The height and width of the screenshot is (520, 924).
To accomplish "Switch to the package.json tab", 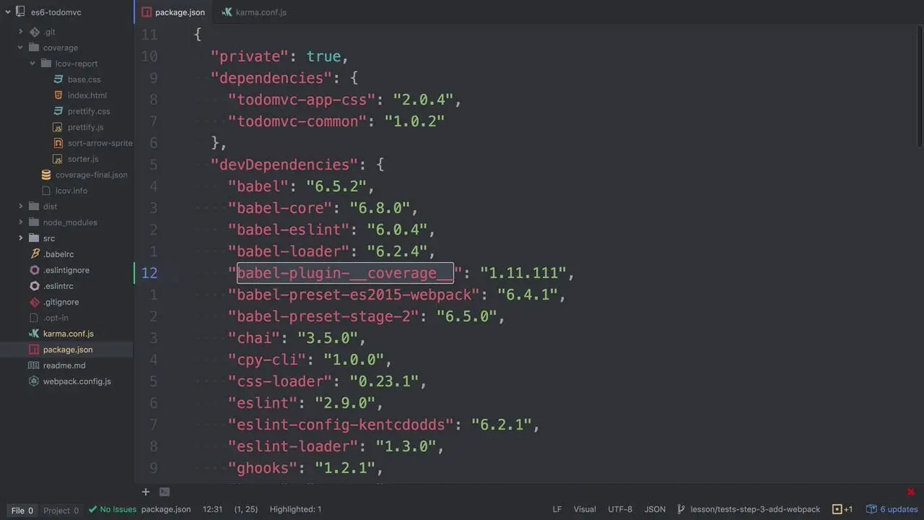I will [174, 12].
